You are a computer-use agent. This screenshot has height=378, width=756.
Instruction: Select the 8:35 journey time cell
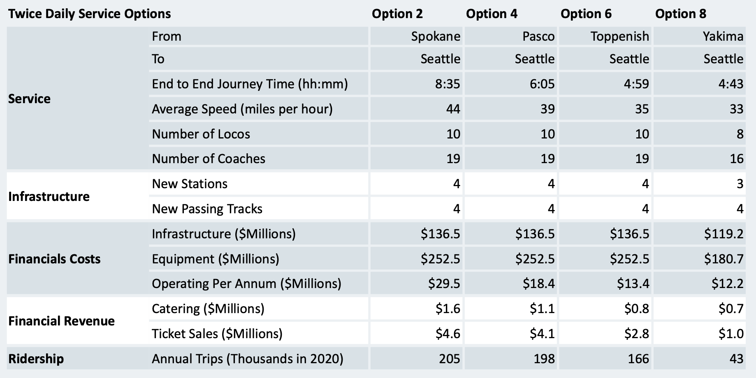click(x=447, y=84)
